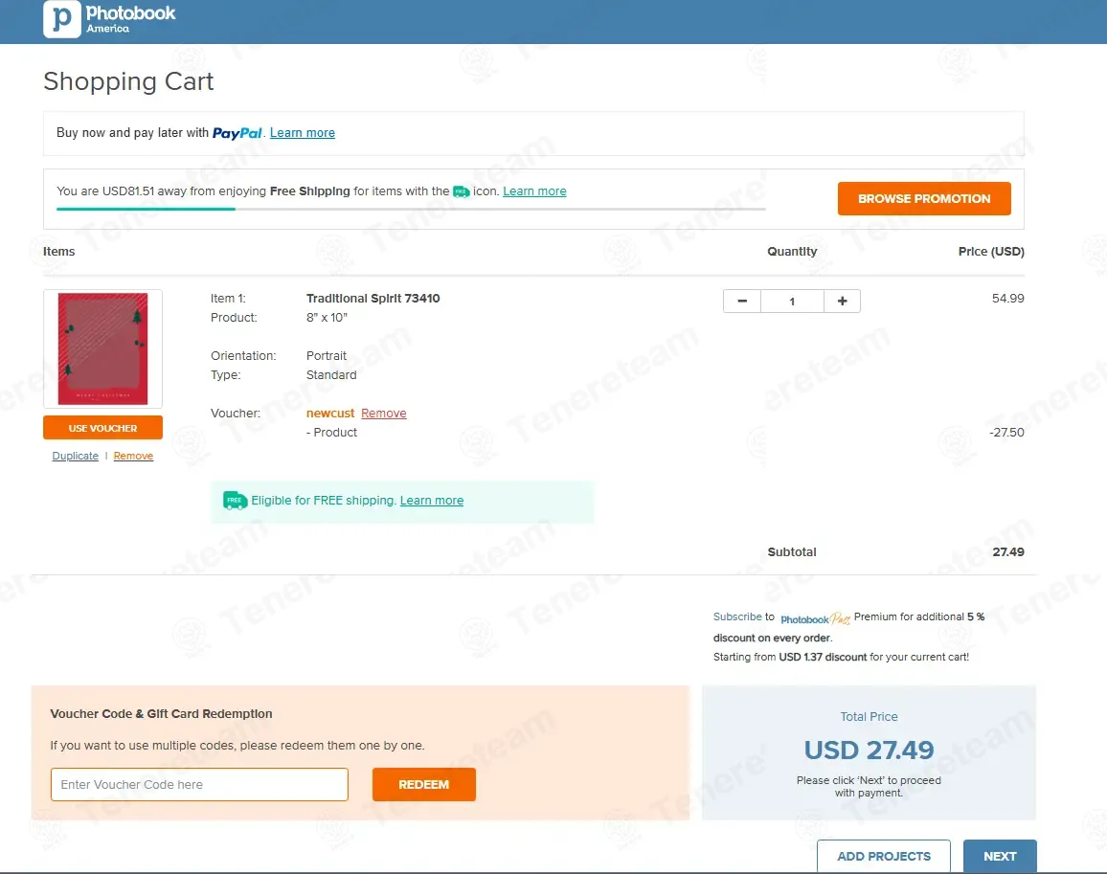The height and width of the screenshot is (874, 1107).
Task: Click the green FREE truck icon near item
Action: (x=235, y=501)
